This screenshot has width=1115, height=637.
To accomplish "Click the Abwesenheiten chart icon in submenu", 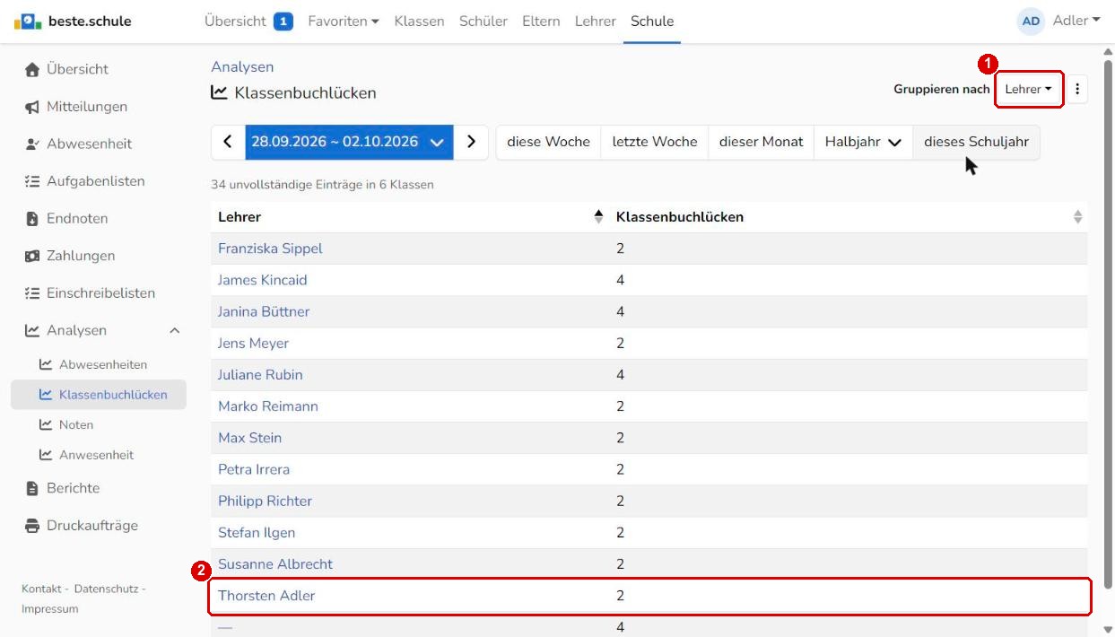I will click(x=46, y=365).
